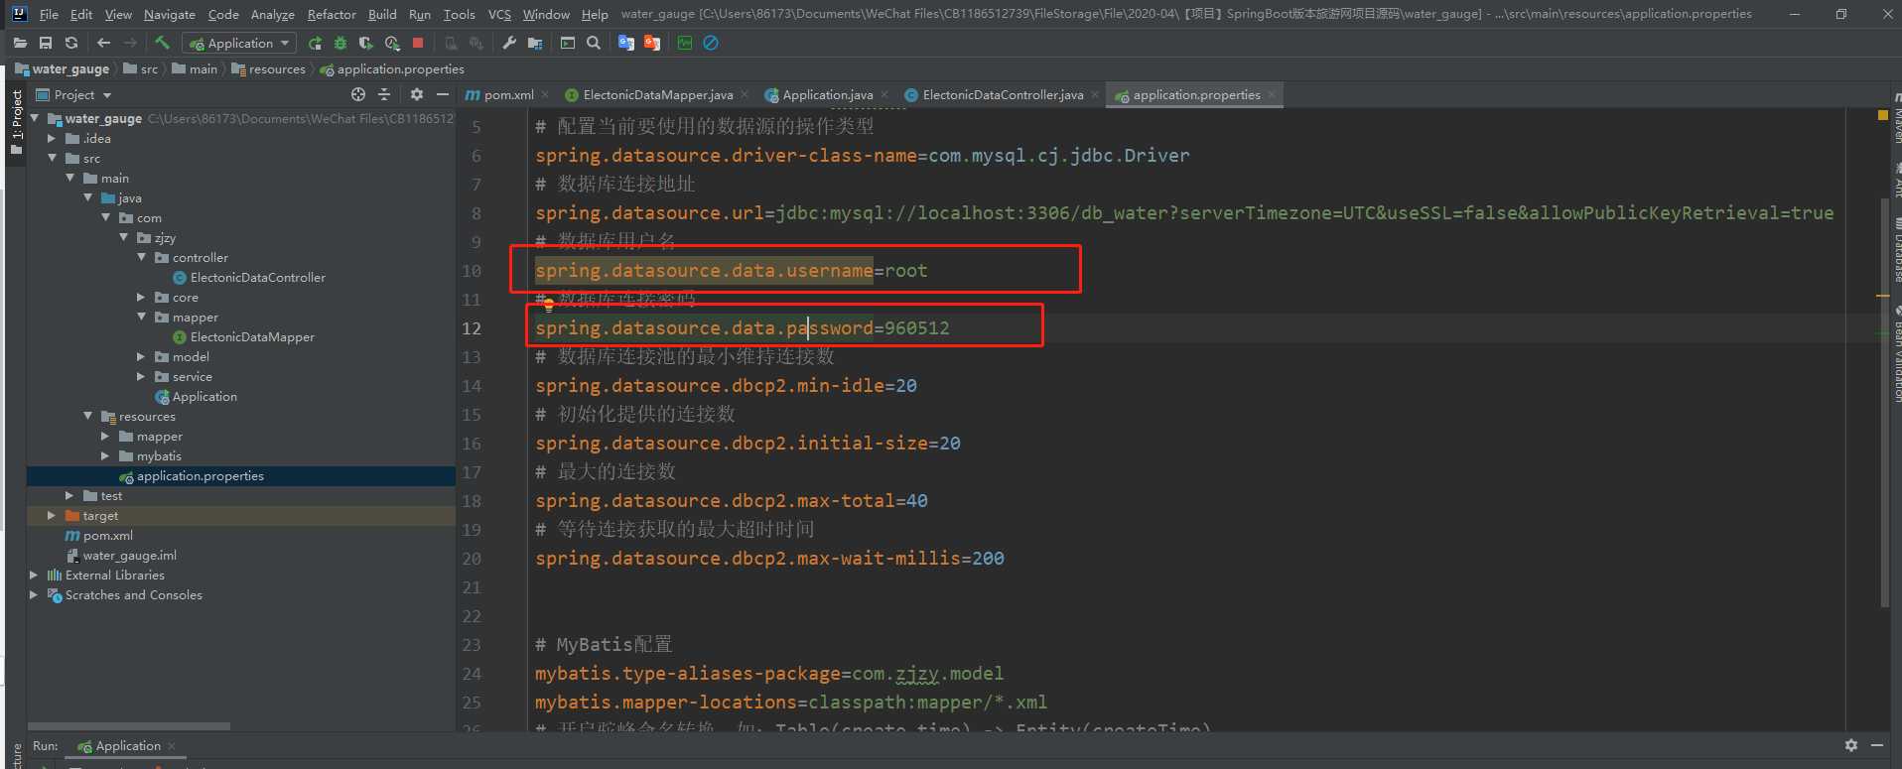Click the editor vertical scrollbar
The height and width of the screenshot is (769, 1902).
point(1885,402)
